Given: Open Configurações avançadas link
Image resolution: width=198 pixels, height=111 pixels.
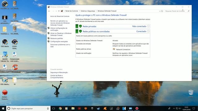Looking at the screenshot, I should point(59,42).
